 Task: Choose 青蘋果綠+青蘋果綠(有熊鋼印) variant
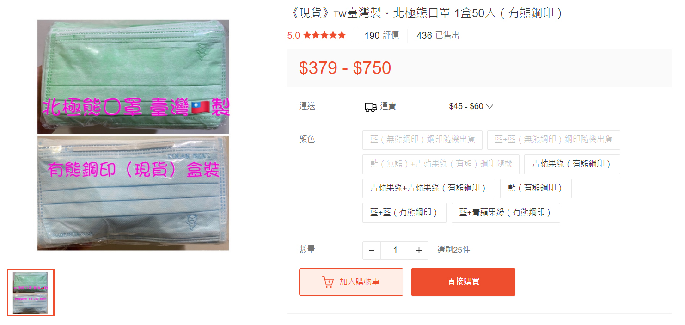[428, 189]
